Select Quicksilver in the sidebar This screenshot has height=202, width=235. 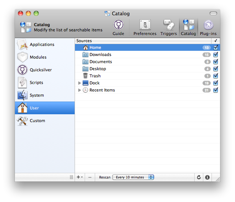point(45,70)
